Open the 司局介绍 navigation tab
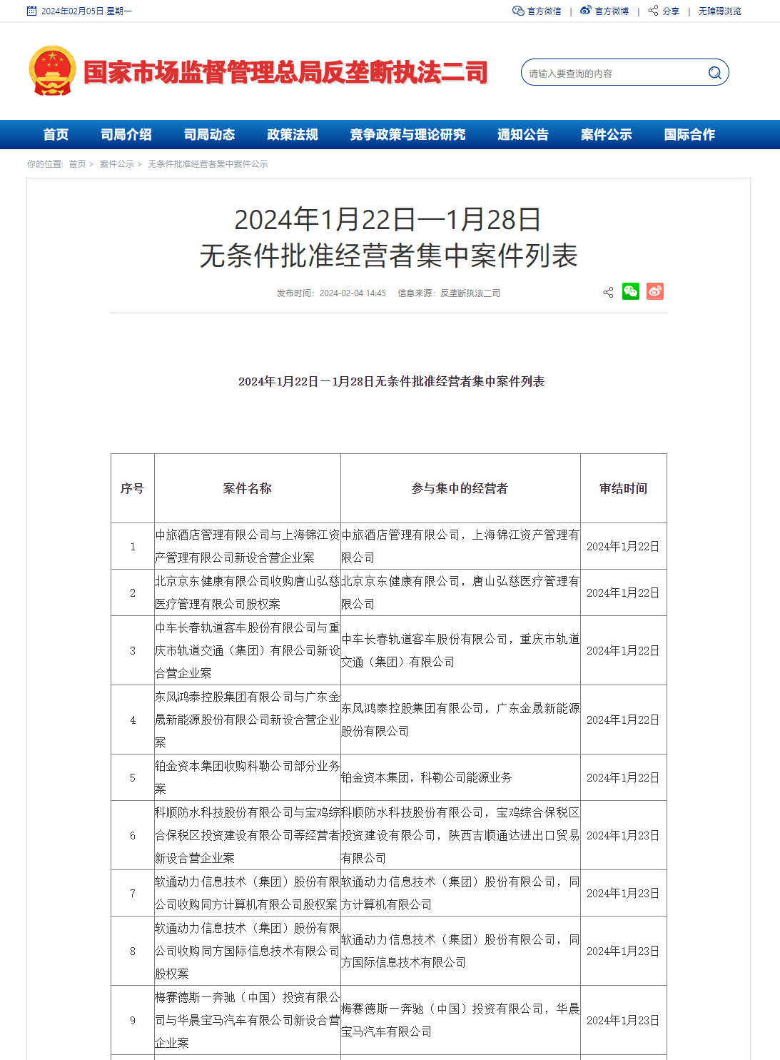 click(x=126, y=134)
